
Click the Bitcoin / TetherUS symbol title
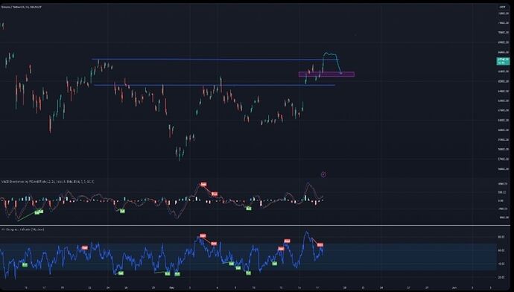22,7
